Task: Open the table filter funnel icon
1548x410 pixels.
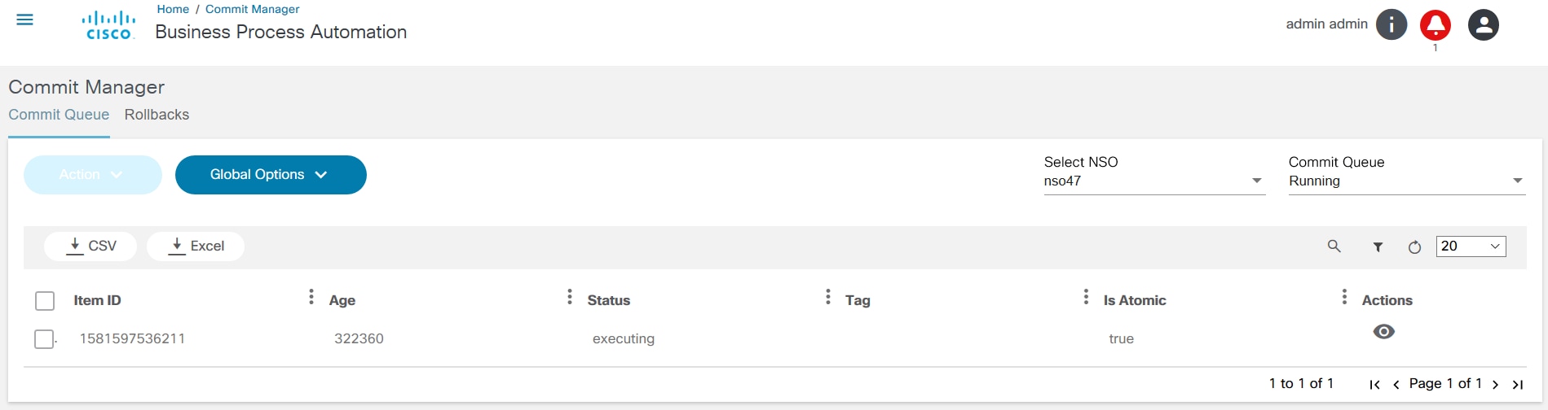Action: click(x=1378, y=247)
